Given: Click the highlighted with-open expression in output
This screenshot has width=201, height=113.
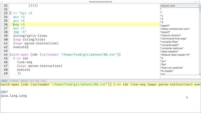Looking at the screenshot, I should [x=100, y=84].
